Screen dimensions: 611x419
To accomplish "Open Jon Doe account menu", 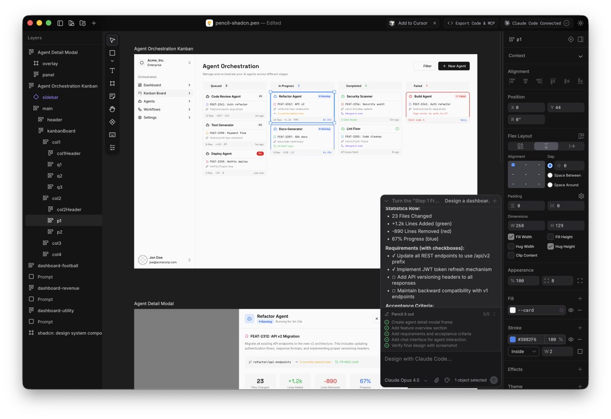I will (165, 260).
